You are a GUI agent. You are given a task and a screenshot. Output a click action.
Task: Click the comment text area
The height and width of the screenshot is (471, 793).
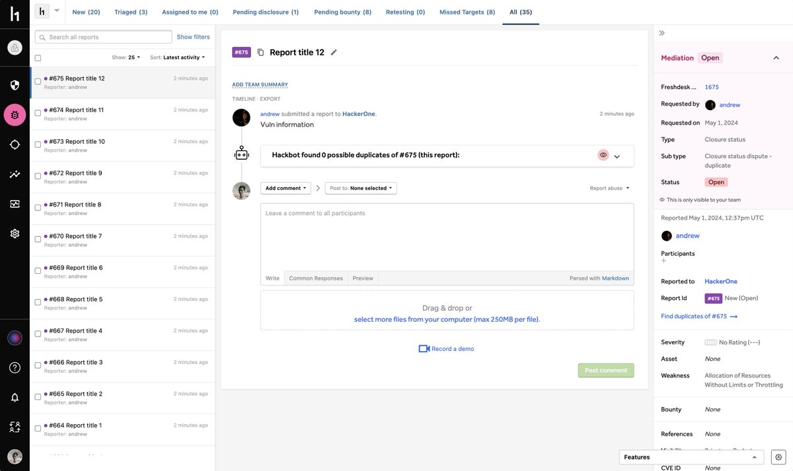coord(447,237)
